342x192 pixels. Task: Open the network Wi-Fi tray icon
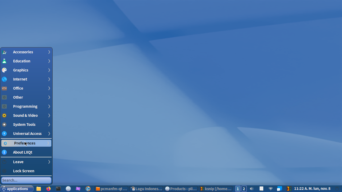[x=271, y=189]
